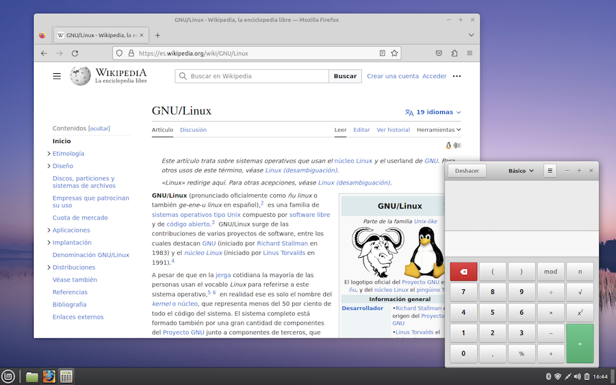The width and height of the screenshot is (616, 385).
Task: Open the 19 idiomas language dropdown
Action: (x=433, y=112)
